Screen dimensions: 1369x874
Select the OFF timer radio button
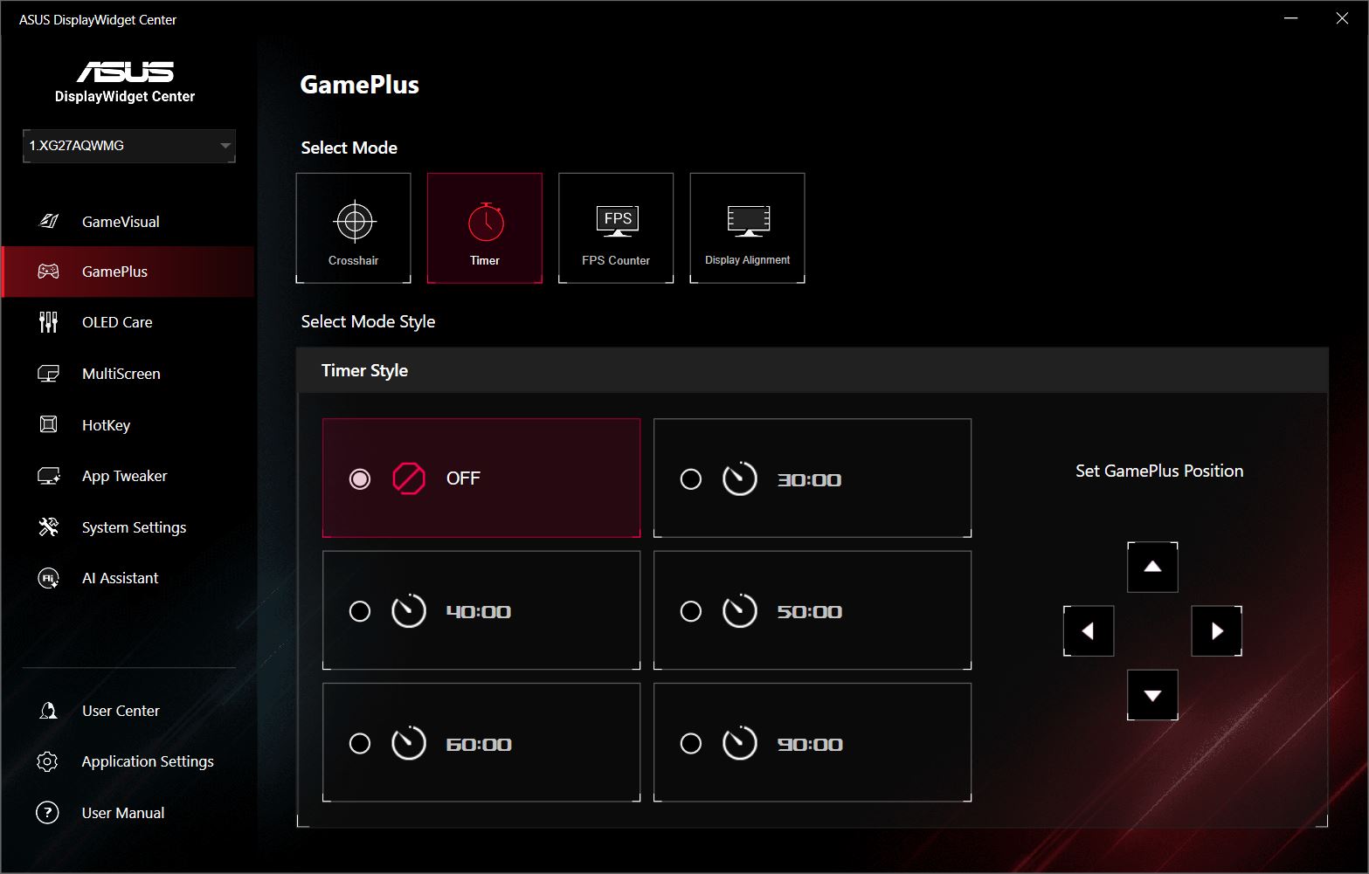(x=360, y=478)
